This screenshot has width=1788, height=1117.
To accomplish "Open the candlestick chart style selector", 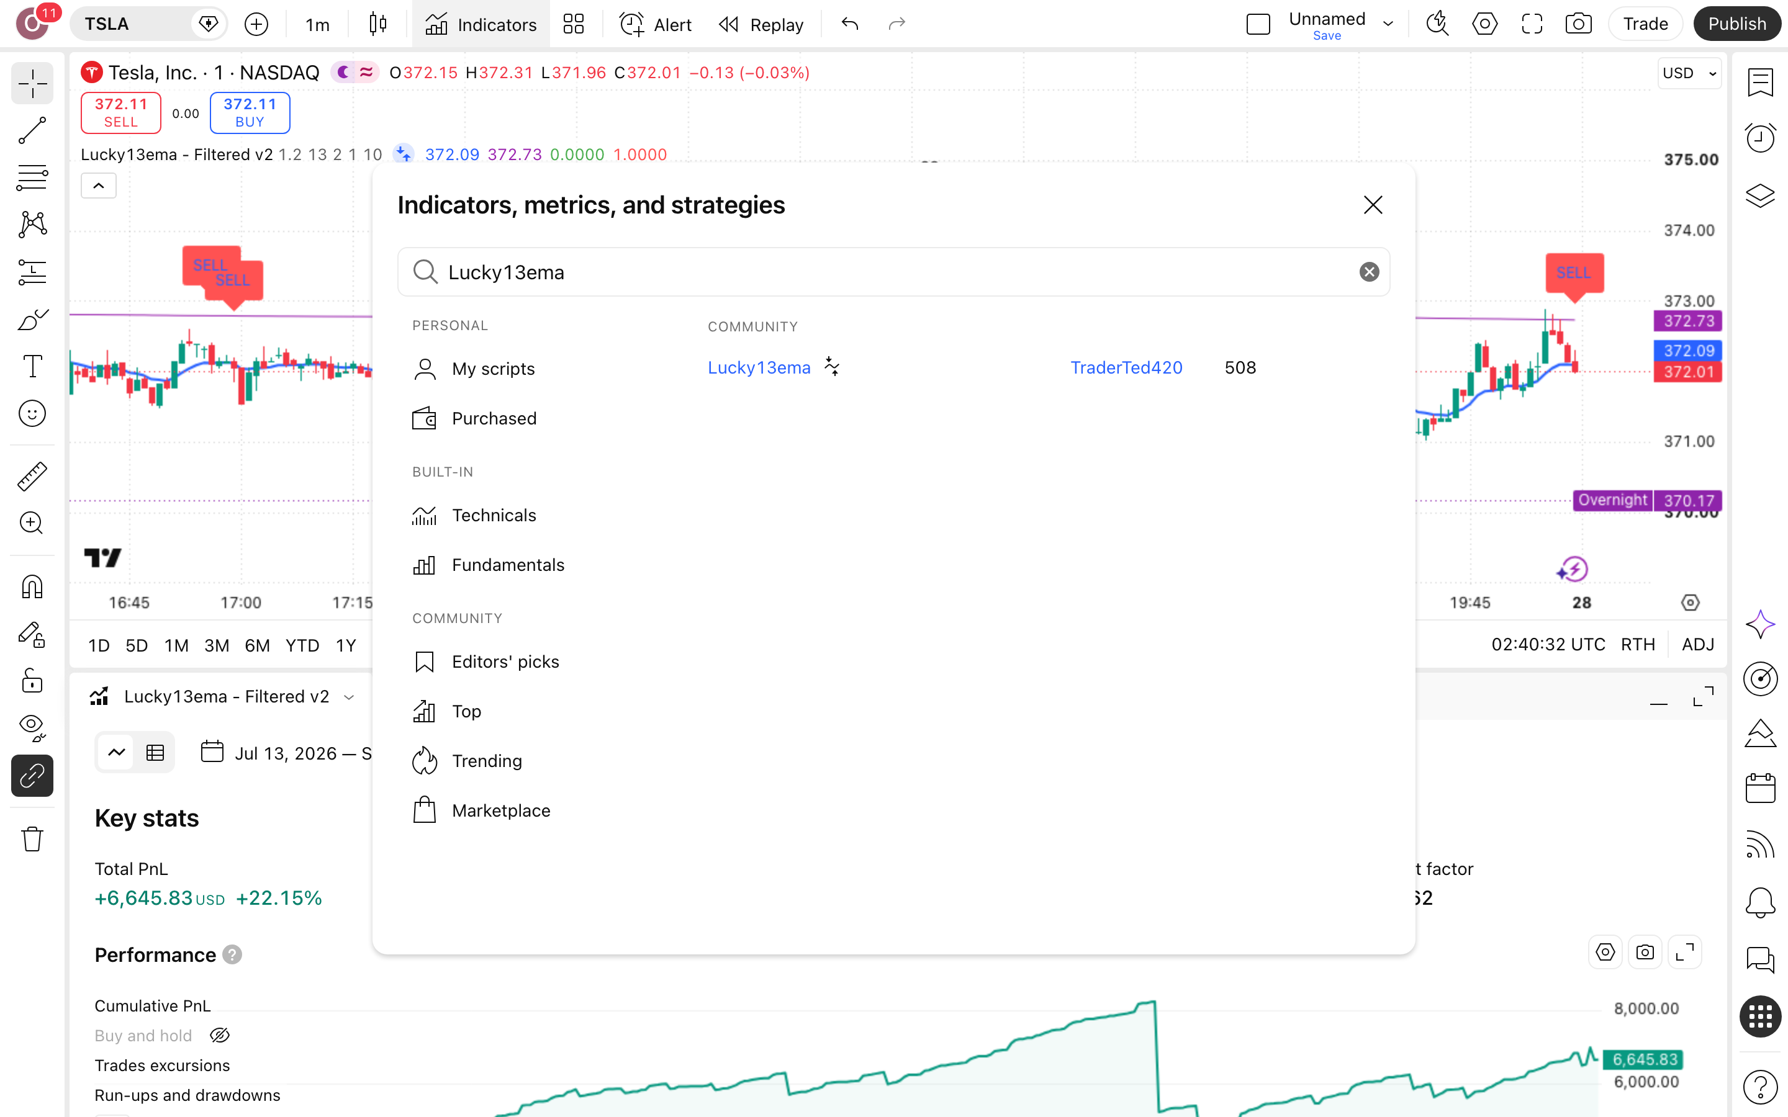I will tap(377, 24).
